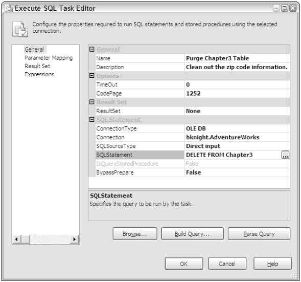Open the Result Set page
The width and height of the screenshot is (301, 282).
click(x=37, y=66)
